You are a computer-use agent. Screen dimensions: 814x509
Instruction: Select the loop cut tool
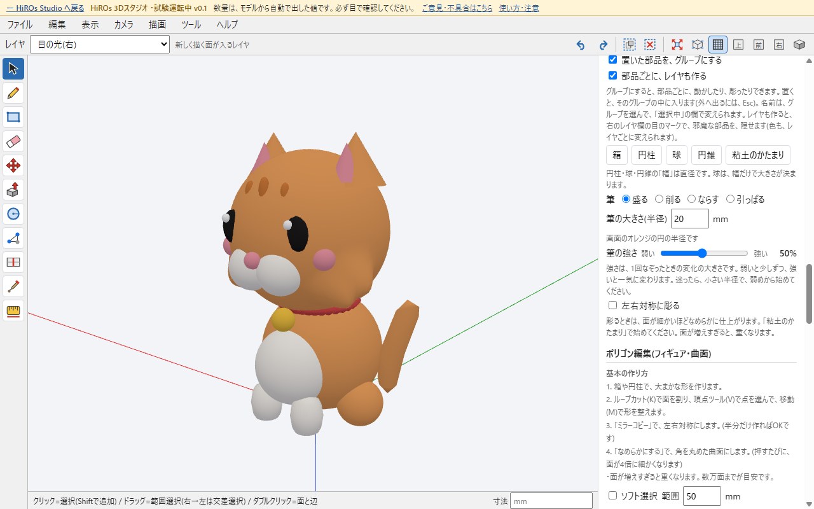13,262
